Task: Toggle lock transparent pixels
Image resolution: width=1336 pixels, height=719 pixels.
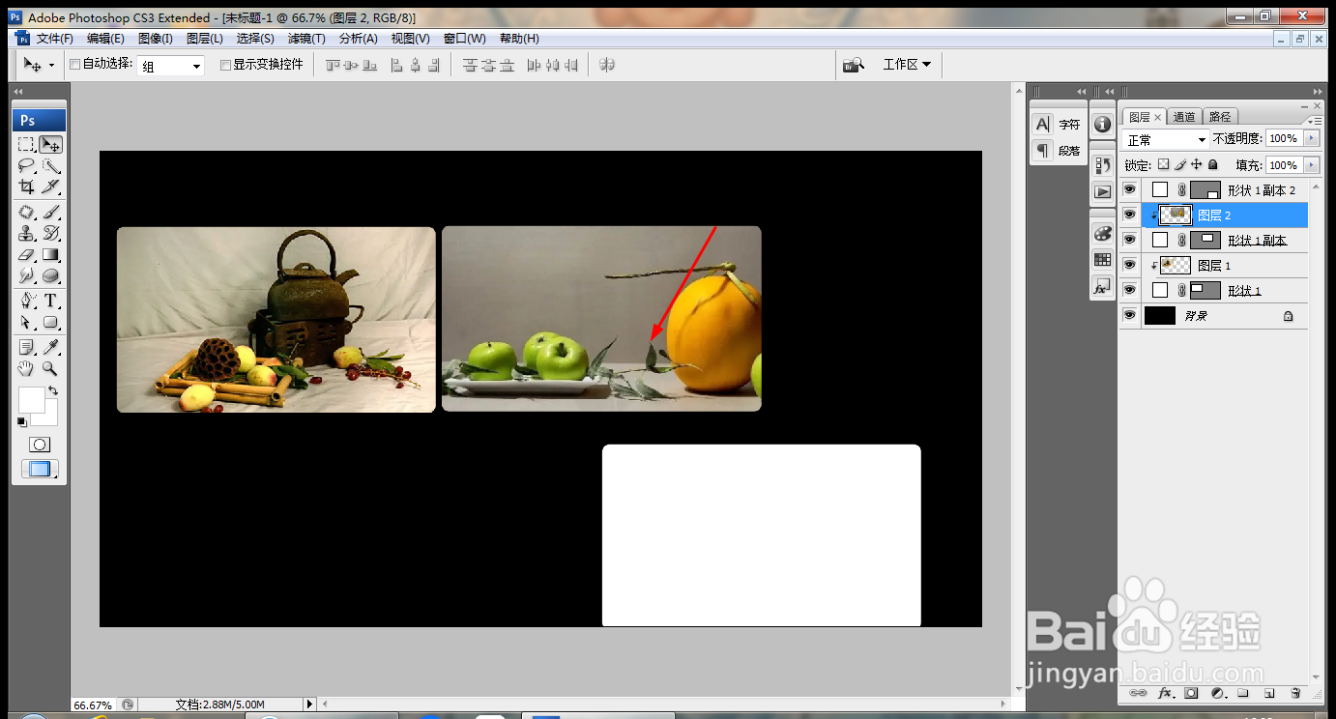Action: (x=1164, y=165)
